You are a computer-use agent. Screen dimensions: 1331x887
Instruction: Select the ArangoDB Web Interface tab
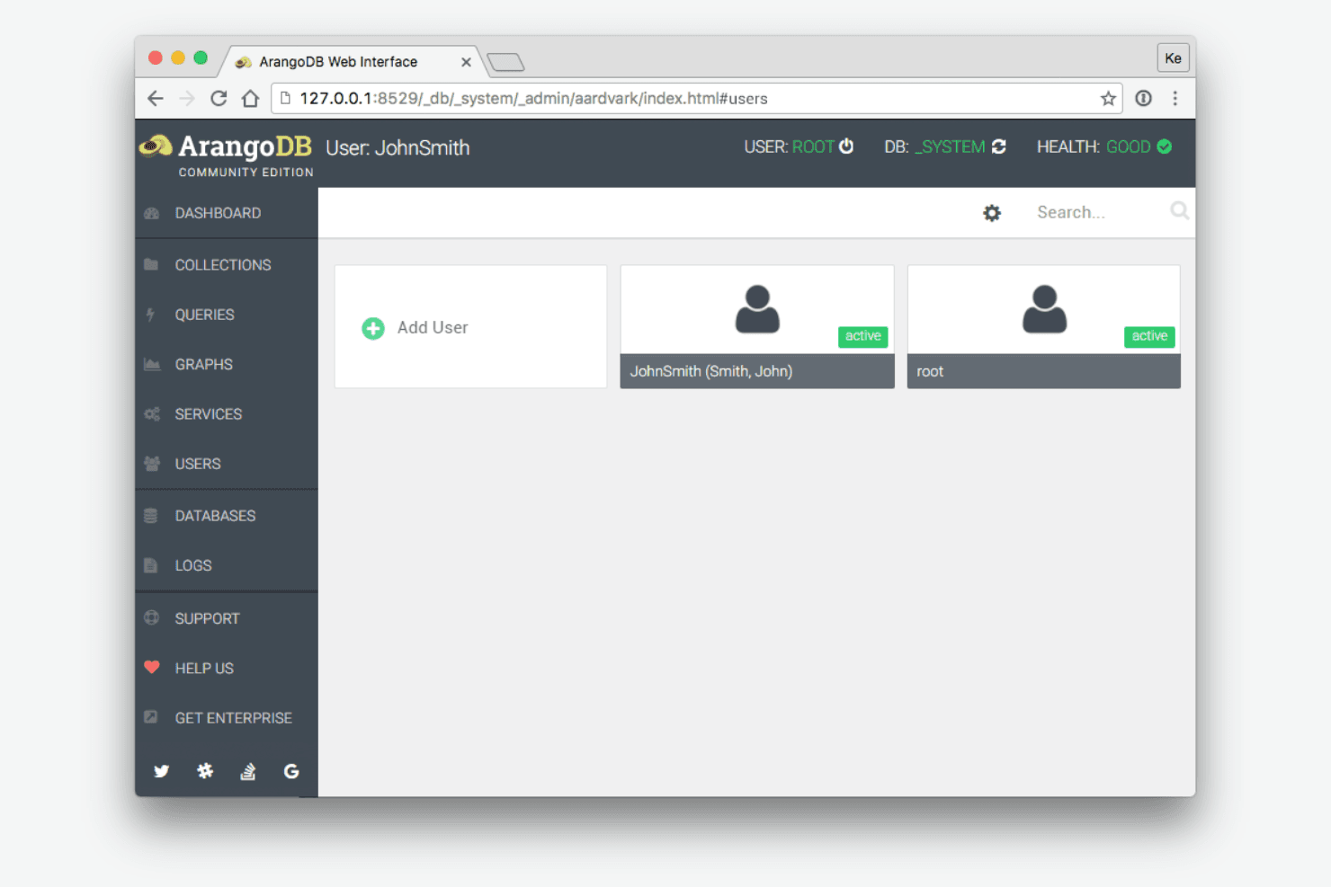point(353,62)
